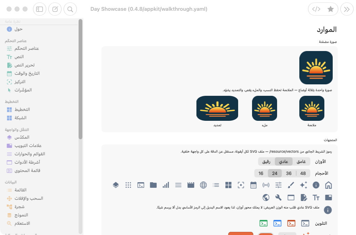This screenshot has width=356, height=235.
Task: Click the green tinted terminal icon
Action: click(x=264, y=224)
